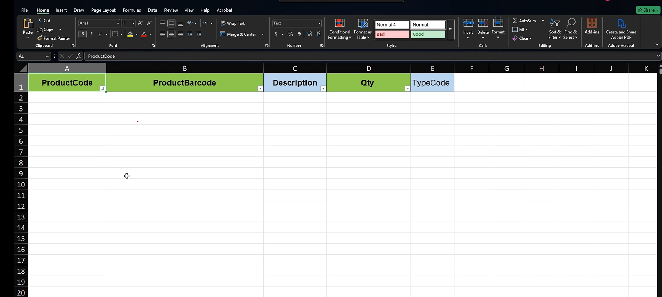Click the Sort & Filter icon

click(x=555, y=23)
